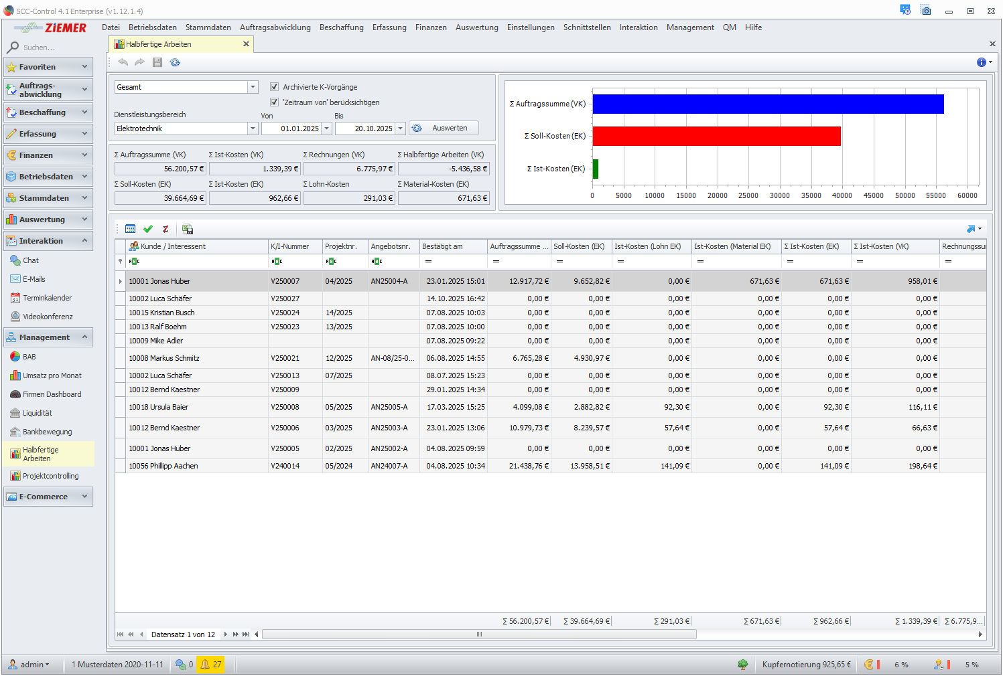Open the blue info help icon
Viewport: 1003px width, 676px height.
tap(982, 62)
